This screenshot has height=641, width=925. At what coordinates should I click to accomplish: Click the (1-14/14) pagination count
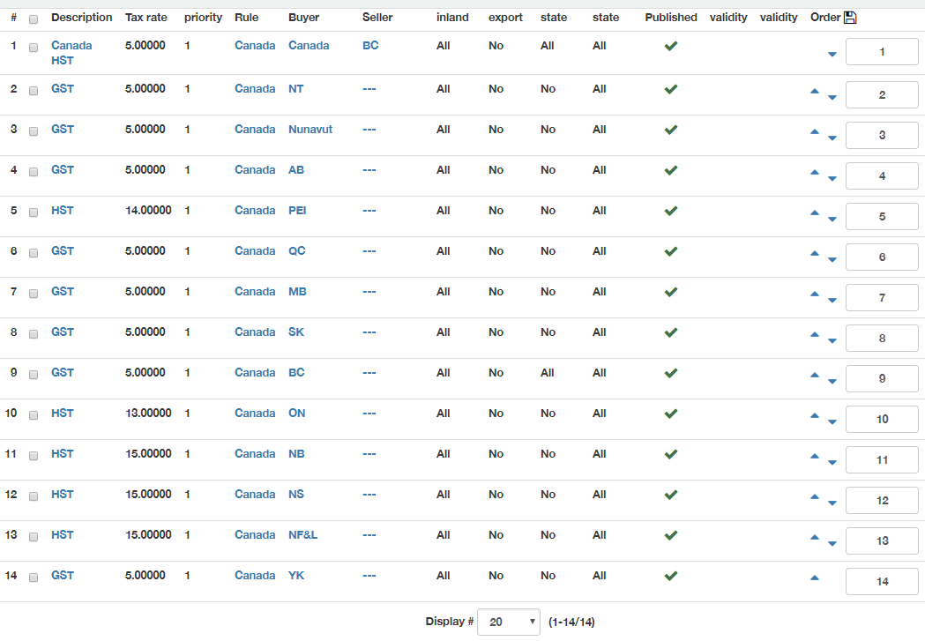coord(571,622)
